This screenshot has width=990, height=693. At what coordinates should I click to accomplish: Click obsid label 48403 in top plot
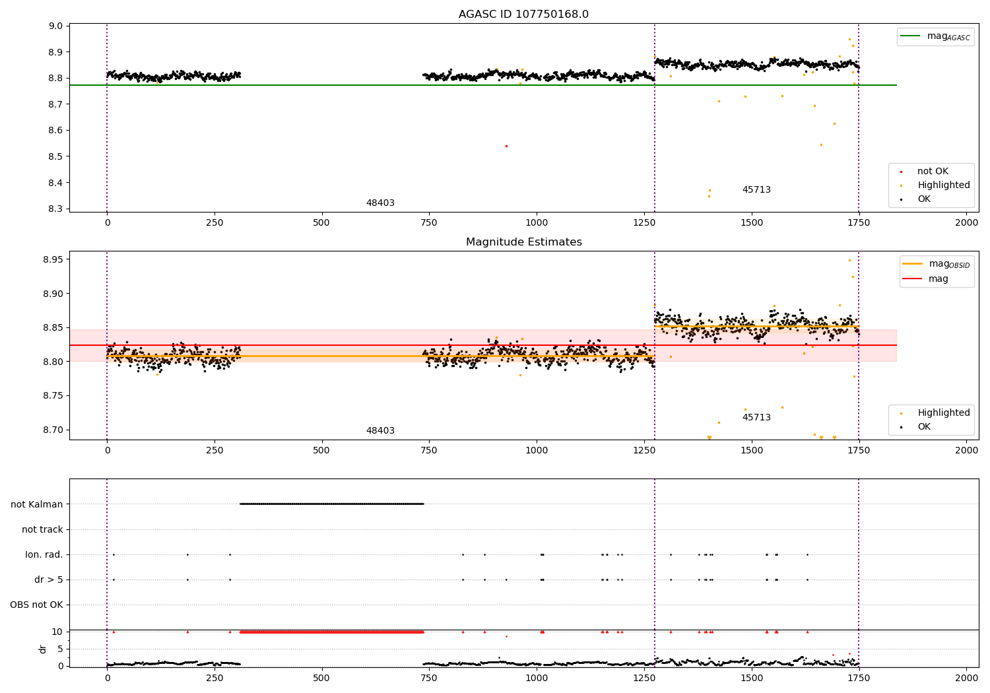(x=380, y=203)
